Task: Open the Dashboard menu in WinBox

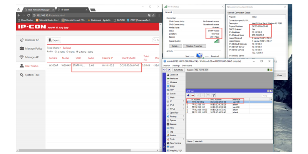Action: (x=187, y=65)
